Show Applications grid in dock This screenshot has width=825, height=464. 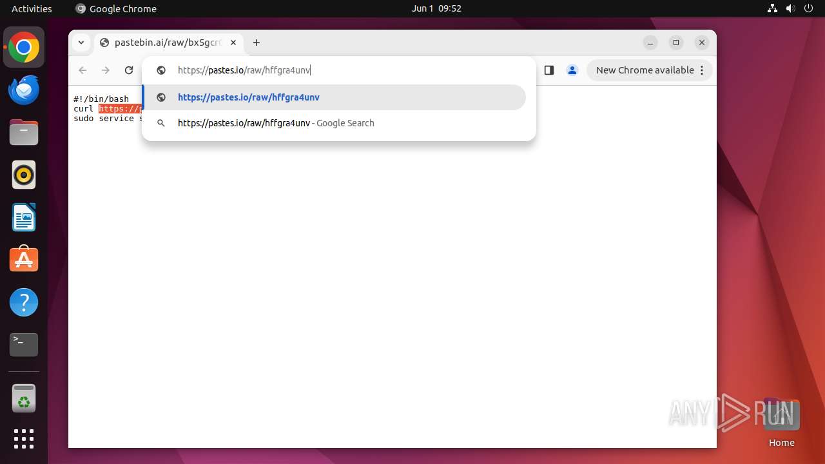pos(24,439)
